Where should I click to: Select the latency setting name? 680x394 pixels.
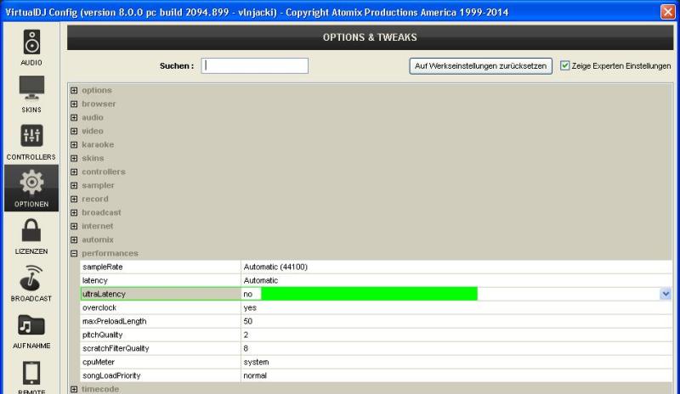click(x=95, y=280)
